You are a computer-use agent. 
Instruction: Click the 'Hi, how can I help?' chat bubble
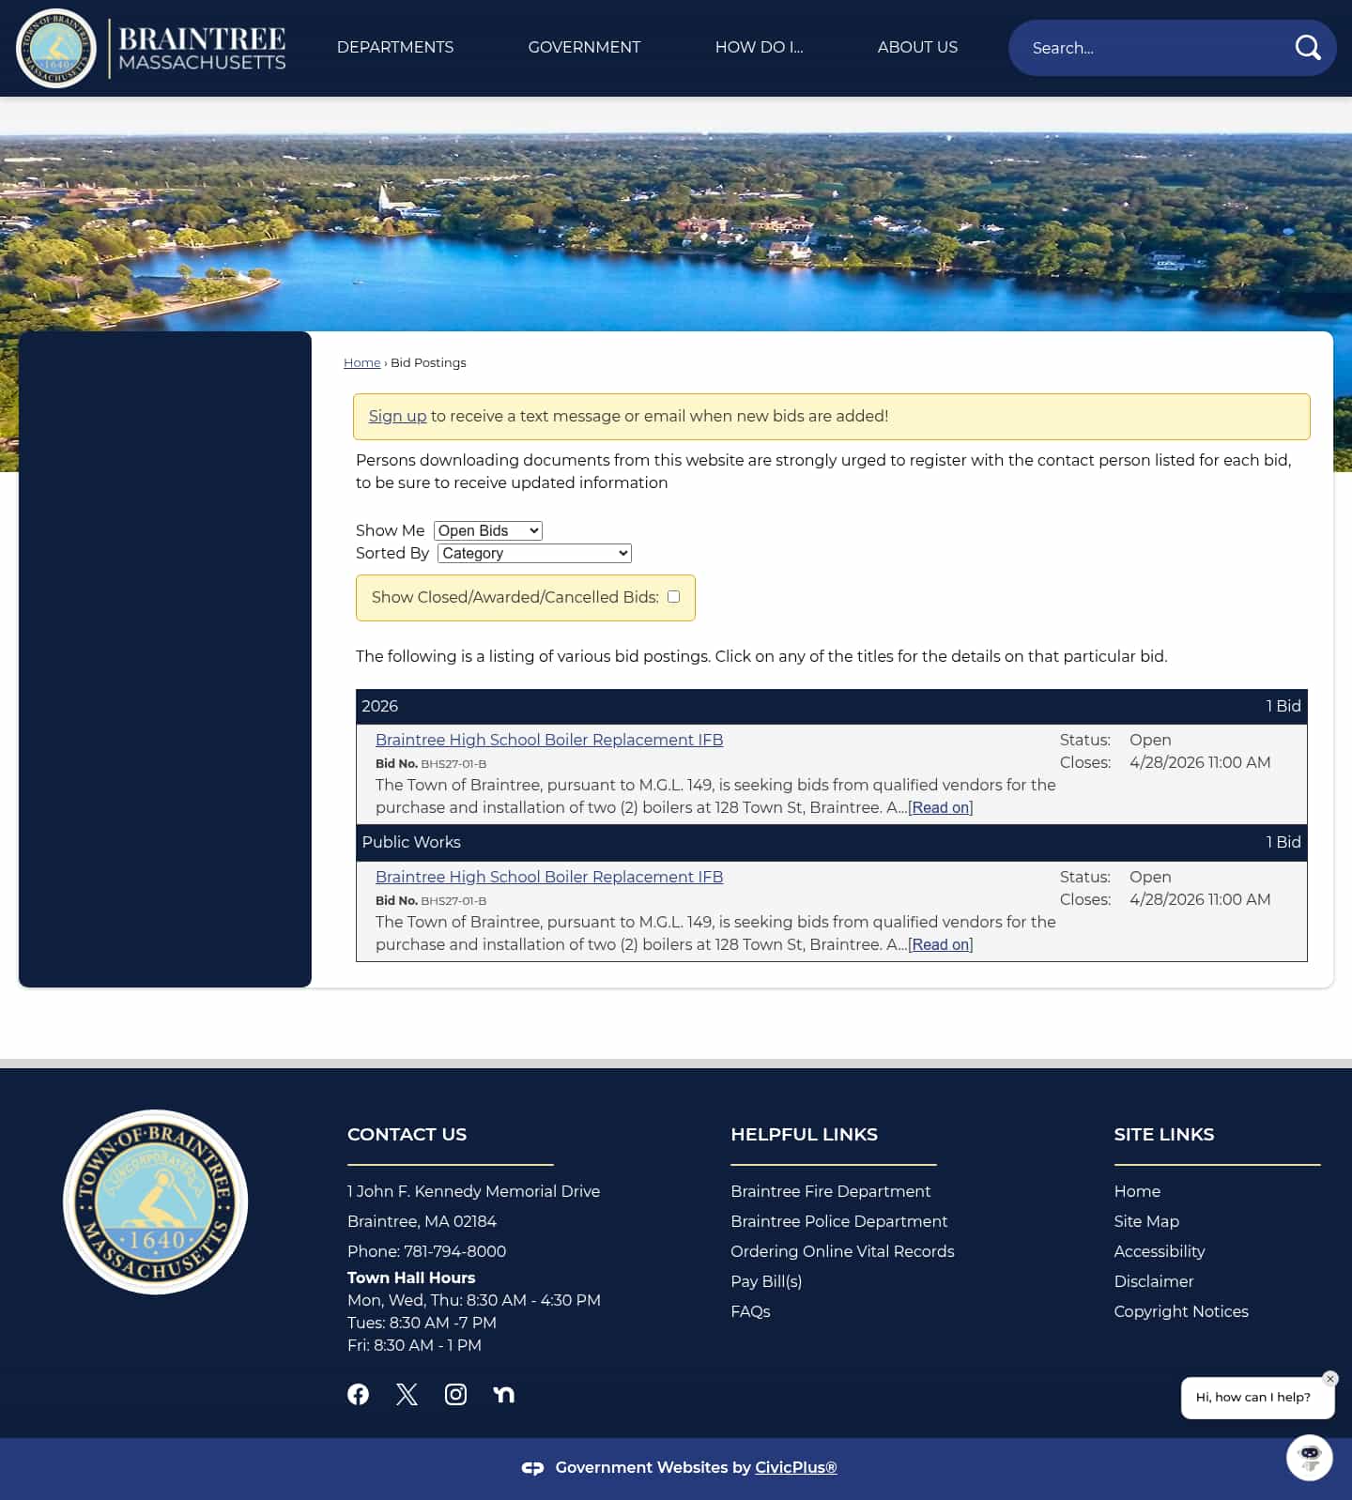(1257, 1398)
